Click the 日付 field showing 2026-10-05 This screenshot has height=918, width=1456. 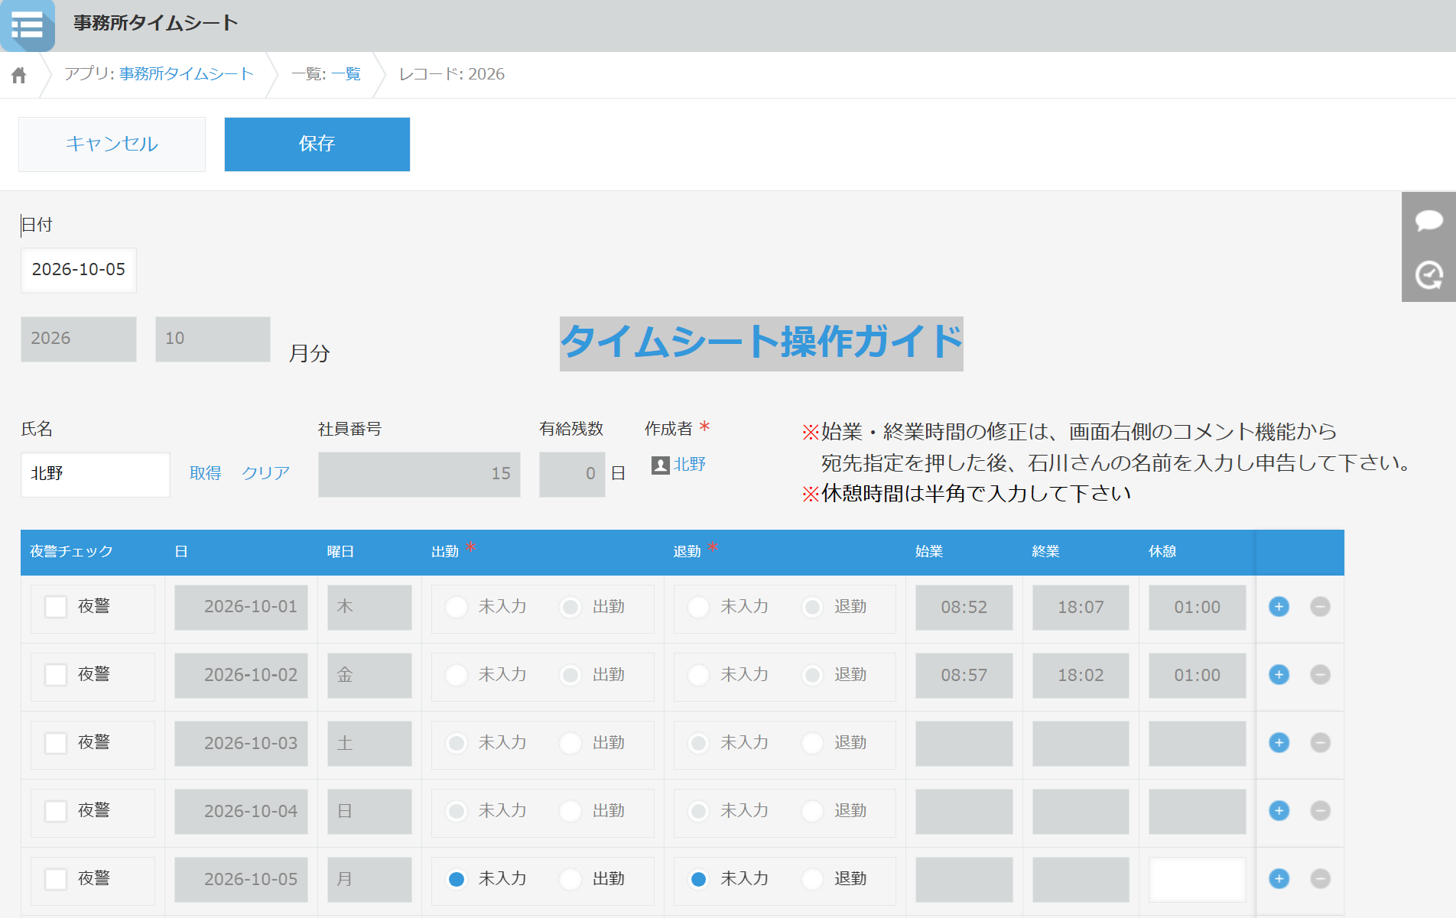coord(79,270)
